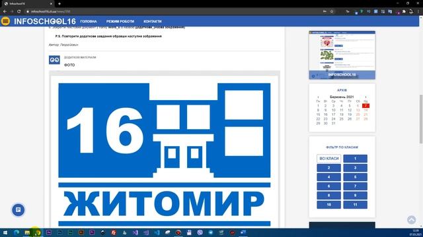Select highlighted day 7 in calendar
Image resolution: width=423 pixels, height=237 pixels.
[x=365, y=106]
